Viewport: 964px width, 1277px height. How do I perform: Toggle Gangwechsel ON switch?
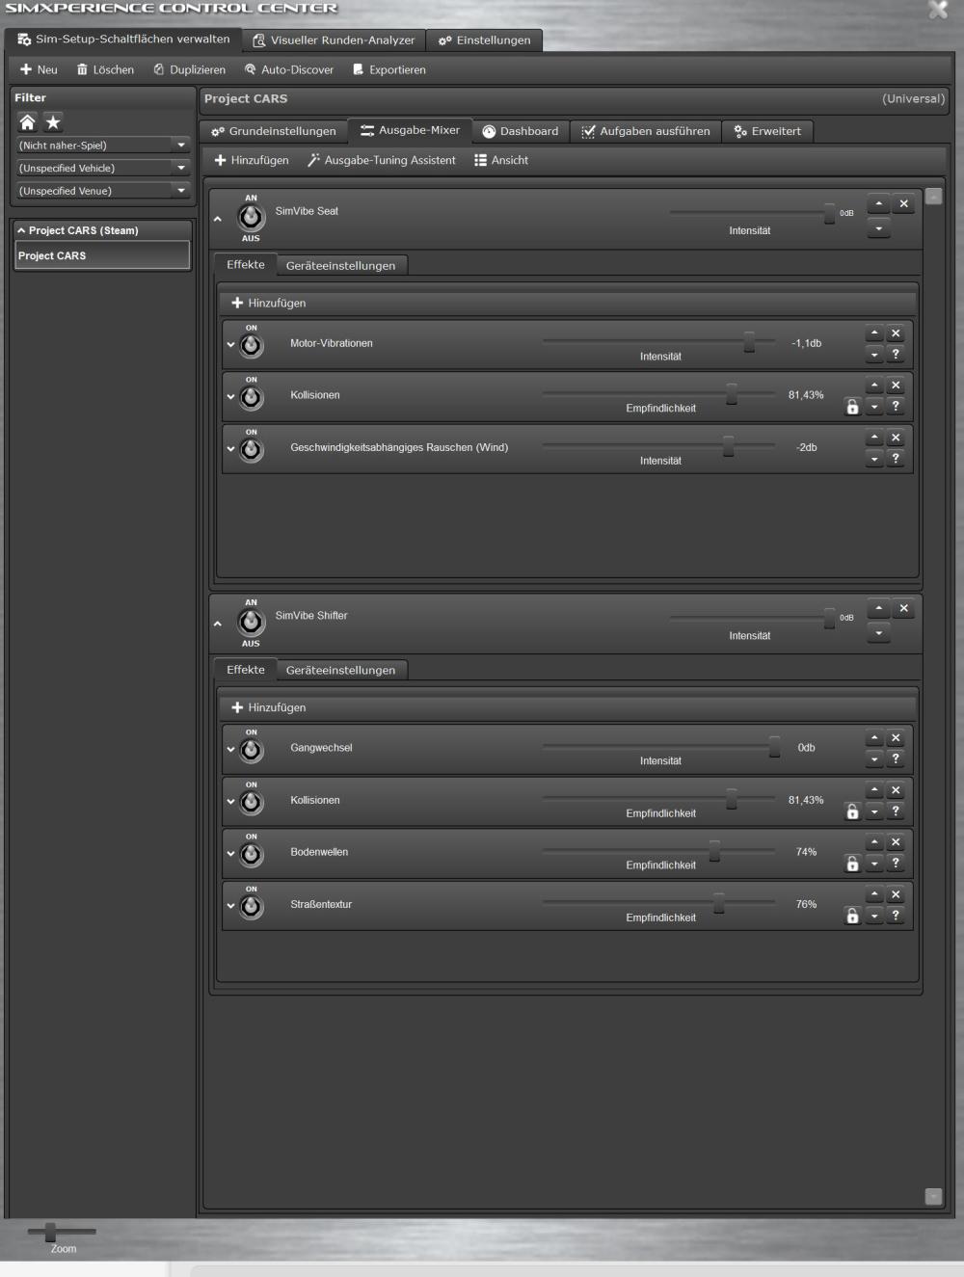(x=252, y=751)
